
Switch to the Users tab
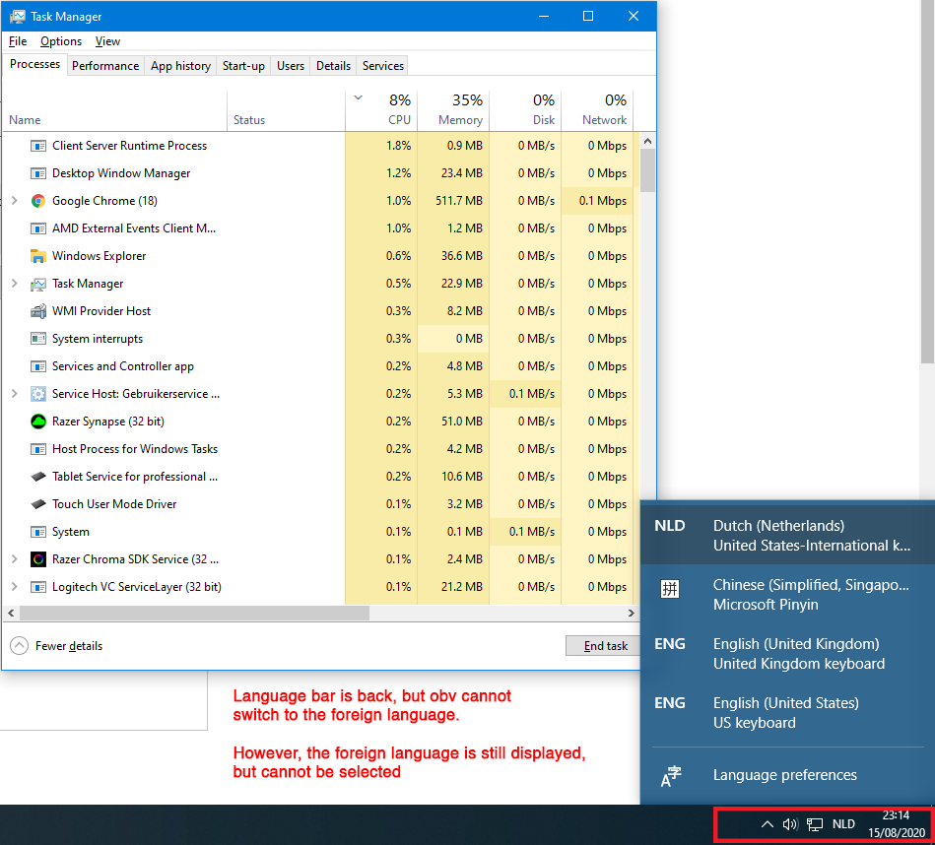[291, 66]
